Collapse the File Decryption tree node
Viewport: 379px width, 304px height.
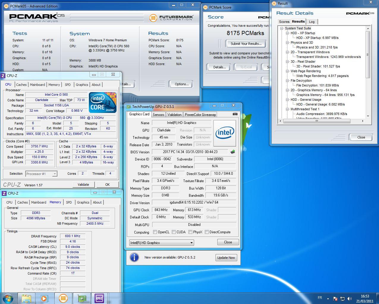[x=287, y=81]
